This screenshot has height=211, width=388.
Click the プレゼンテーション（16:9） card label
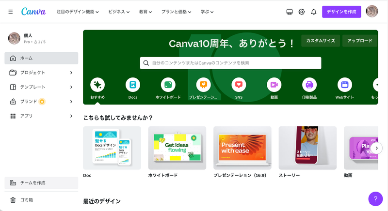pos(240,175)
